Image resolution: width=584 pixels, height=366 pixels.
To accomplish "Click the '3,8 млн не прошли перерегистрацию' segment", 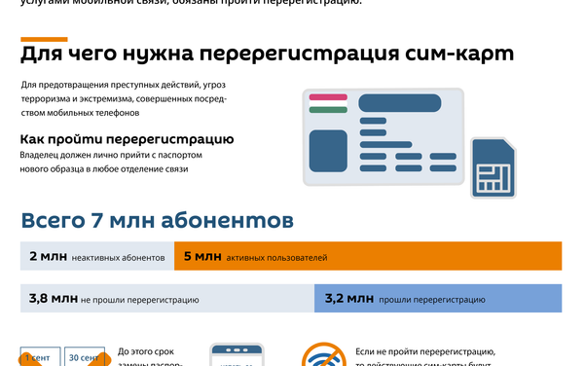I will coord(167,299).
